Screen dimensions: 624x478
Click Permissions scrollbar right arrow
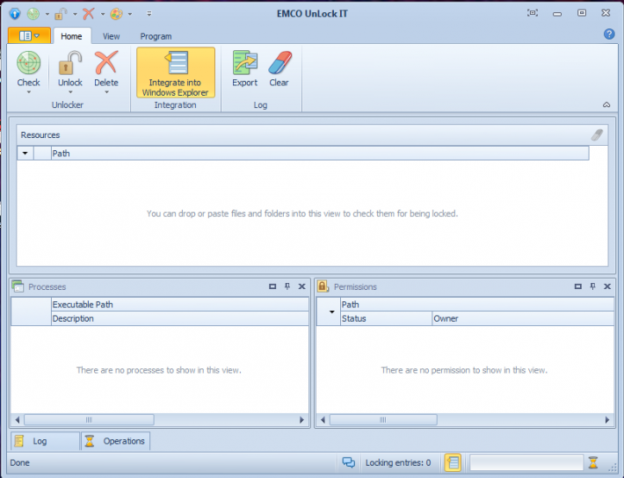point(607,419)
